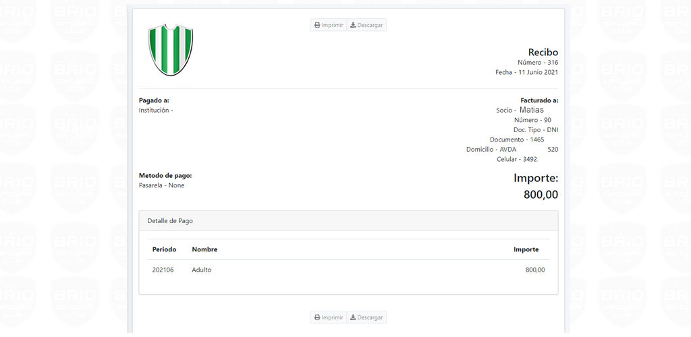Image resolution: width=691 pixels, height=337 pixels.
Task: Select the Recibo heading
Action: point(543,52)
